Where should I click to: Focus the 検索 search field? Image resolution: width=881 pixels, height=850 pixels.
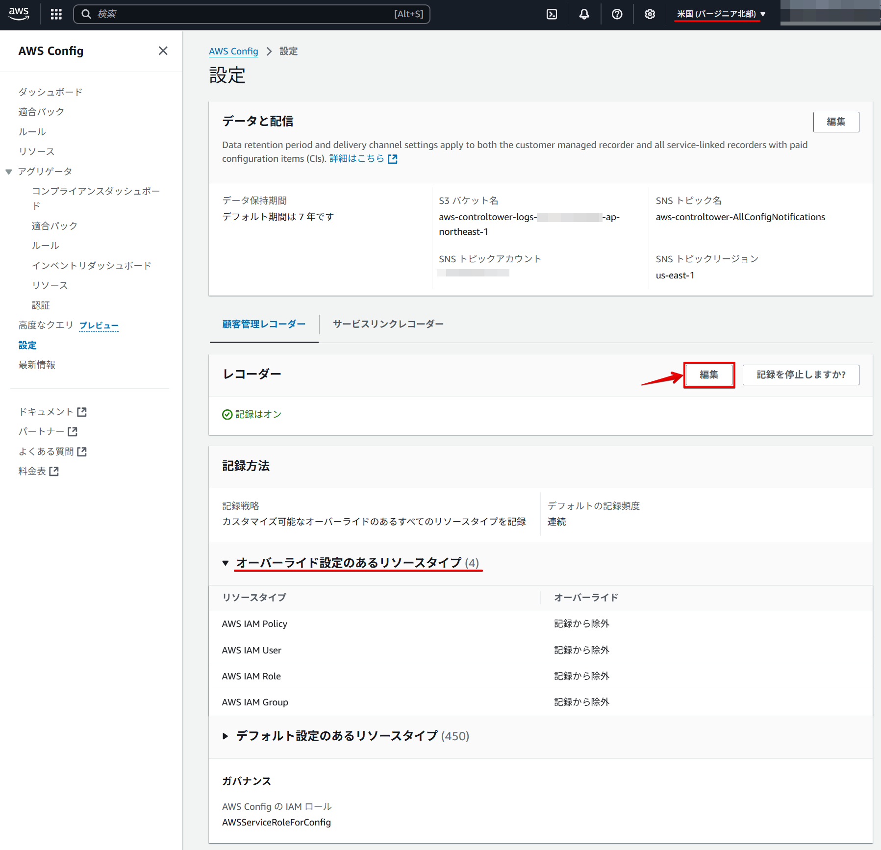click(252, 14)
